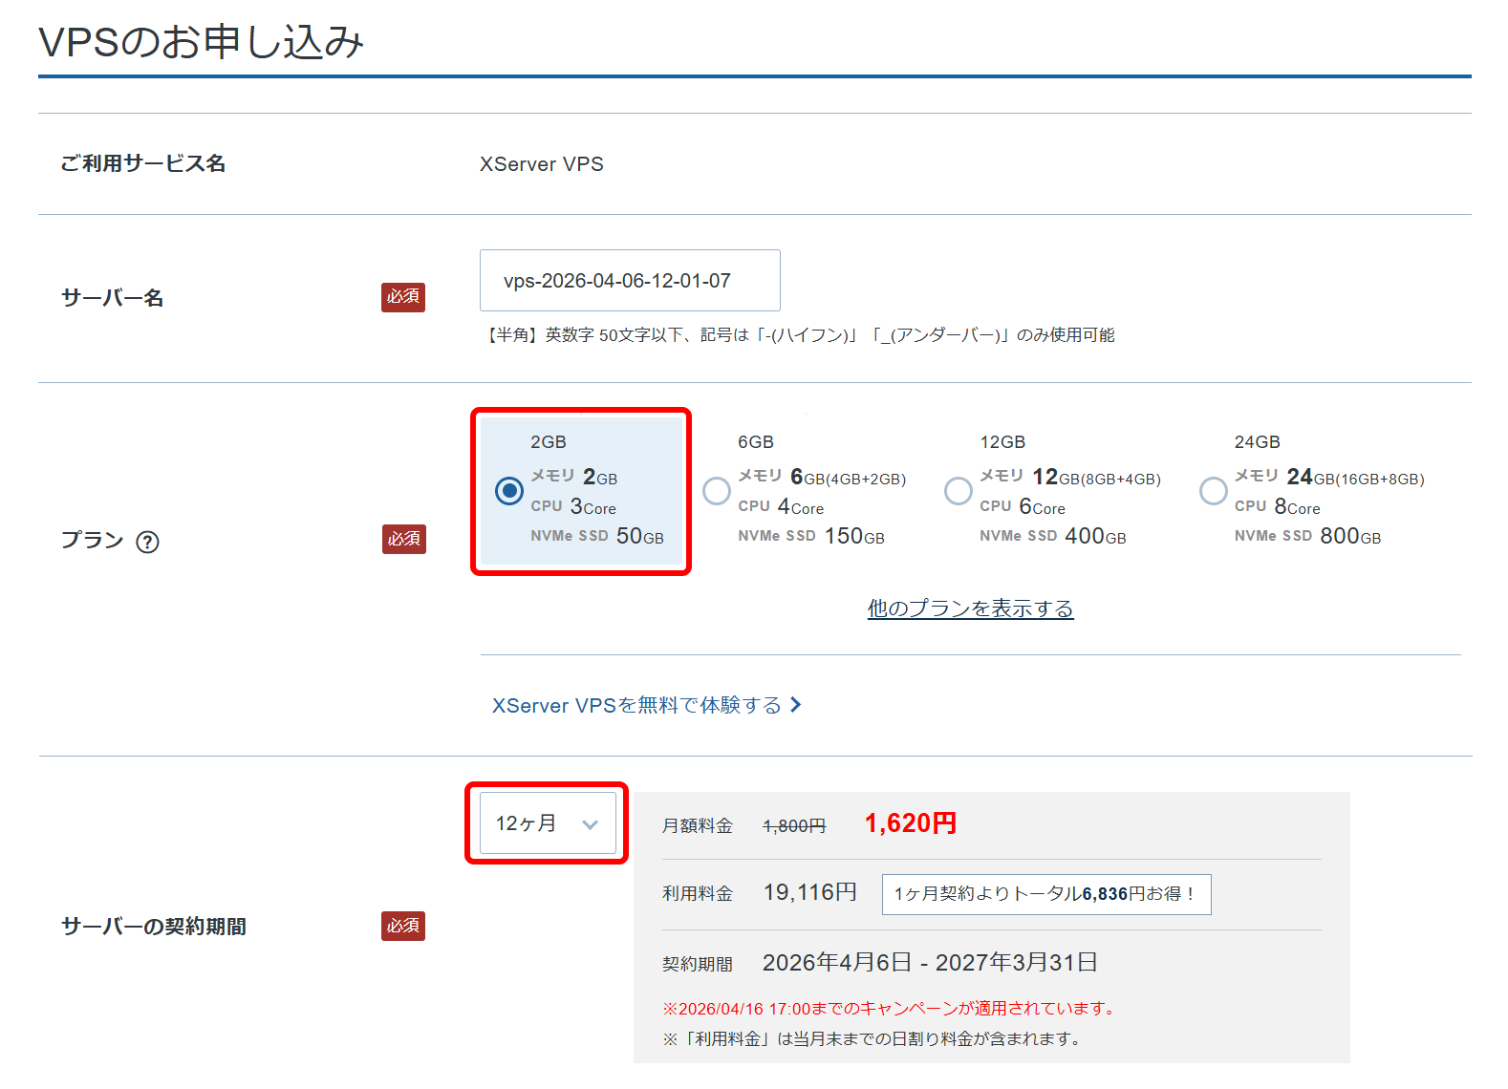
Task: Show more plans via 他のプランを表示する
Action: [x=970, y=609]
